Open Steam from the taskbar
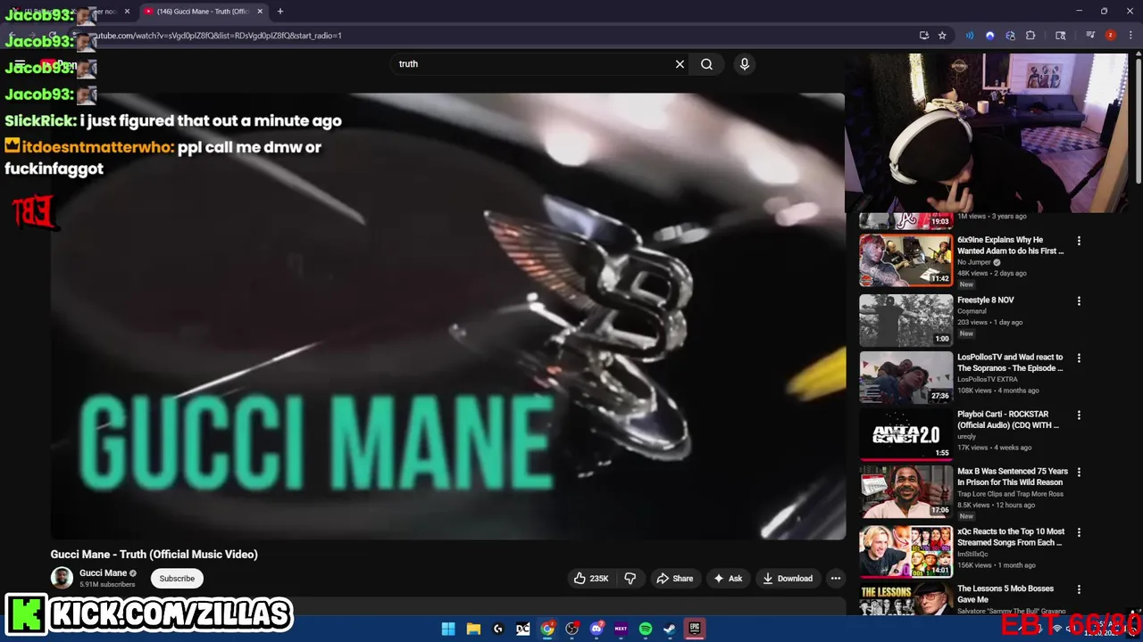This screenshot has width=1143, height=642. click(x=670, y=629)
